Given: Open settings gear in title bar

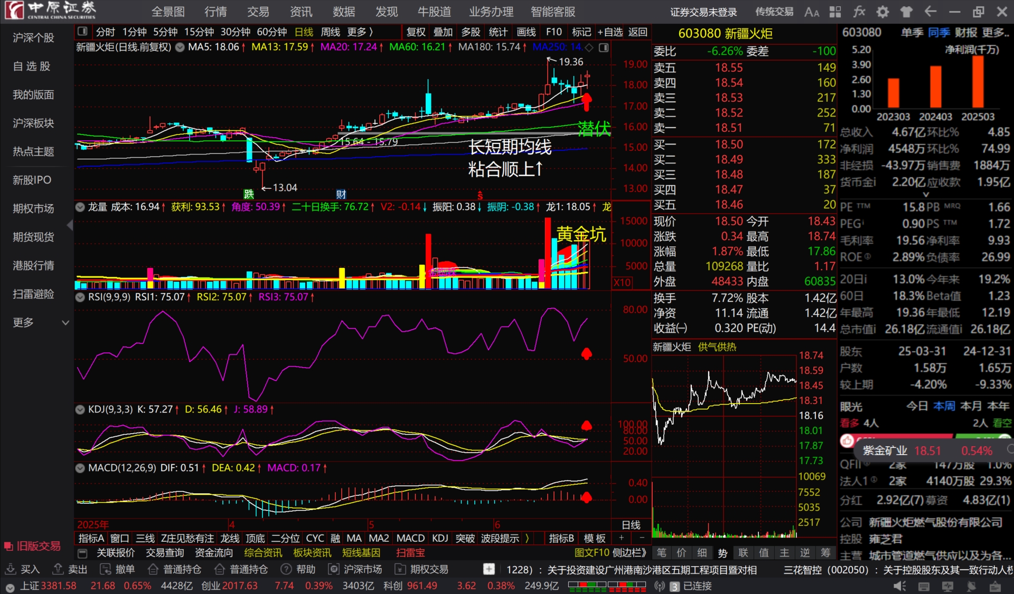Looking at the screenshot, I should (882, 12).
